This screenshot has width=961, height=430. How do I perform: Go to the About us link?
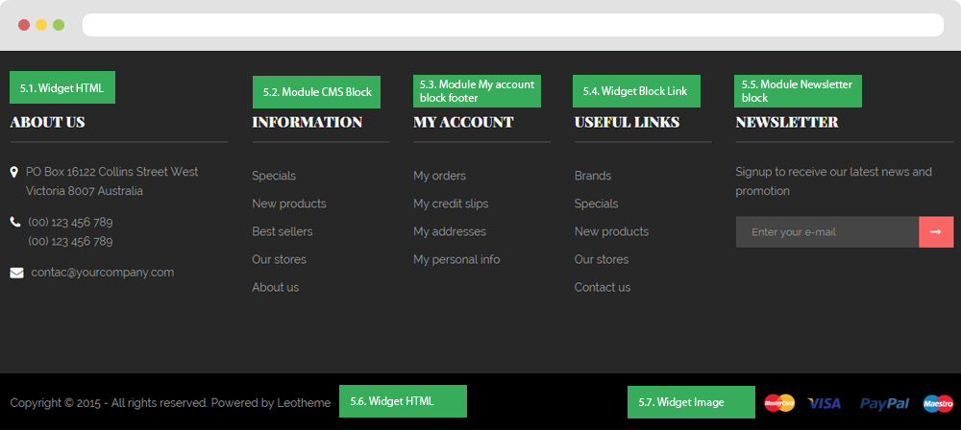click(276, 287)
